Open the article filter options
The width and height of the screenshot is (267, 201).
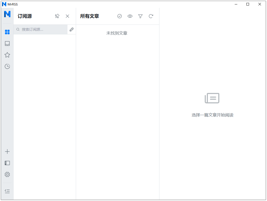tap(140, 16)
